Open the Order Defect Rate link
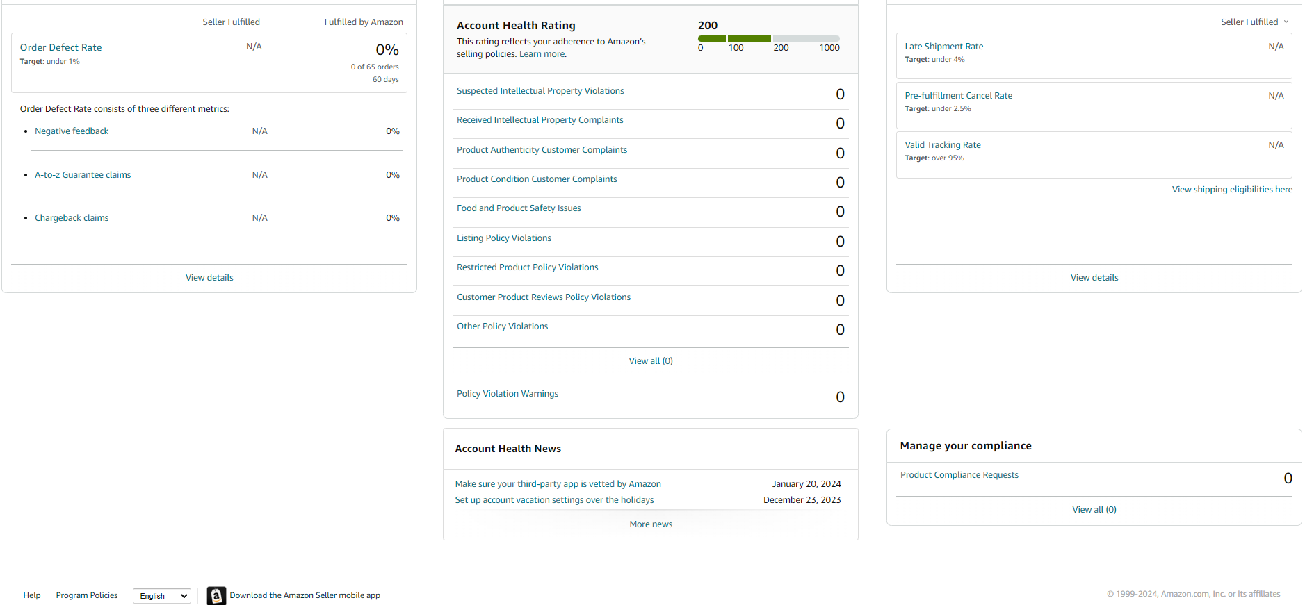The height and width of the screenshot is (605, 1305). [61, 47]
